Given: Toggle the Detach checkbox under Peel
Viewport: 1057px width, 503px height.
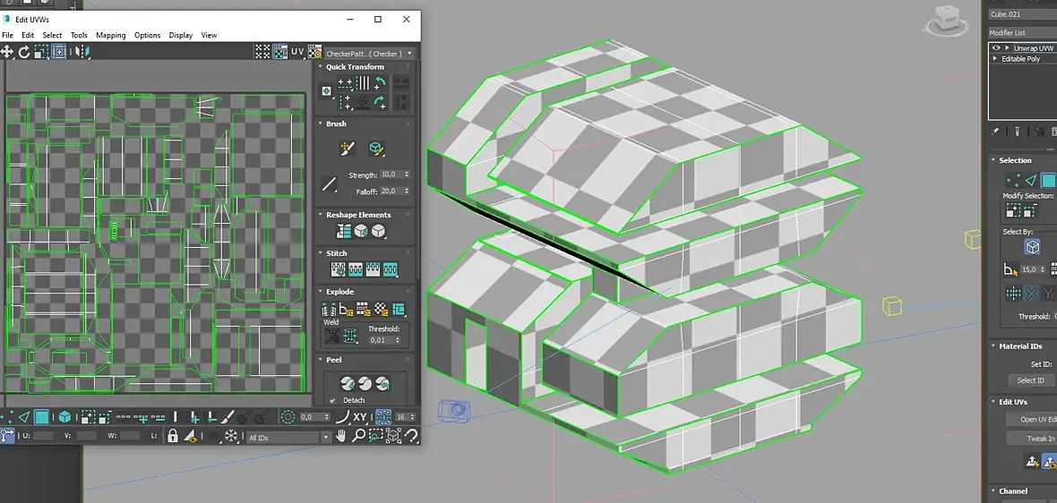Looking at the screenshot, I should [333, 401].
